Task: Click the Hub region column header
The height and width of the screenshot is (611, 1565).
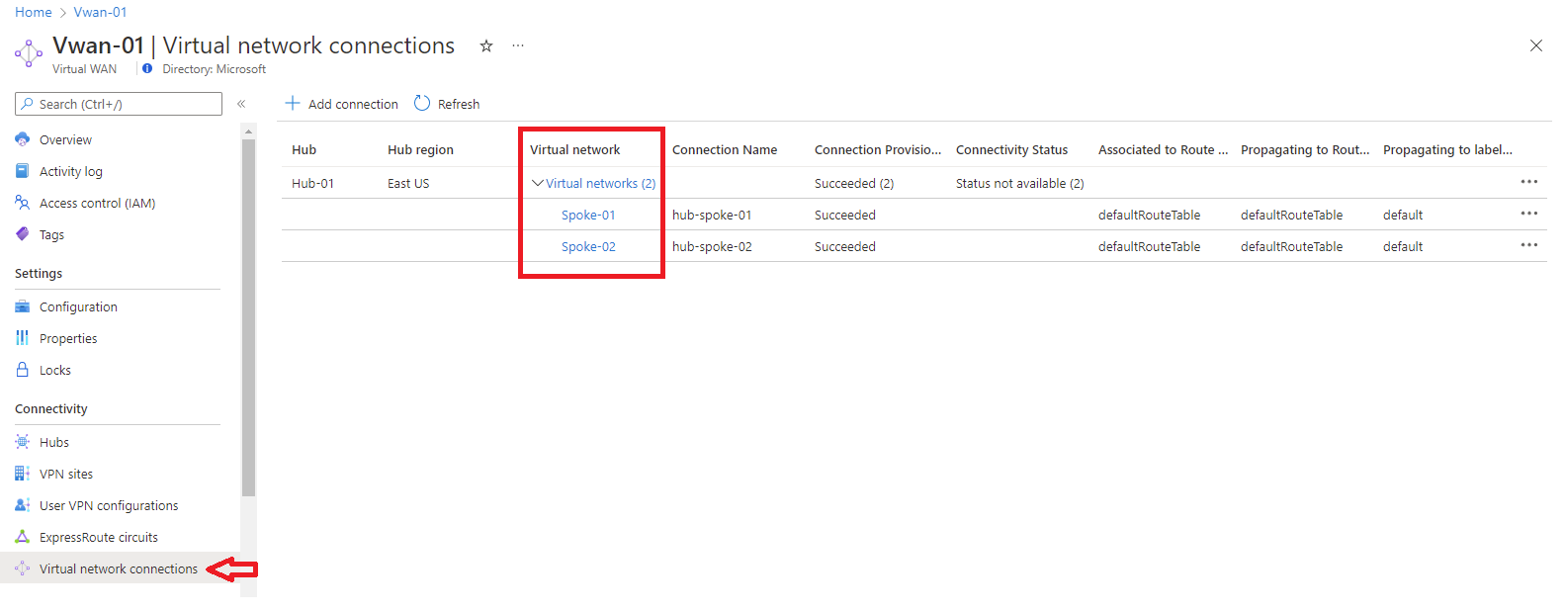Action: 420,150
